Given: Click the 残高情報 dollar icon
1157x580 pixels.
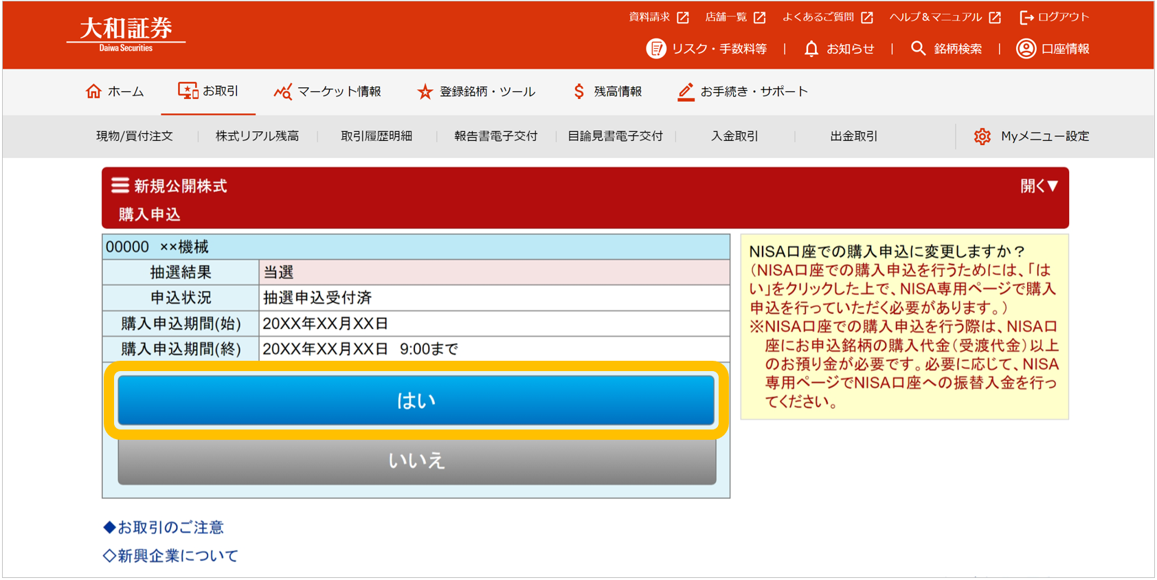Looking at the screenshot, I should 579,91.
